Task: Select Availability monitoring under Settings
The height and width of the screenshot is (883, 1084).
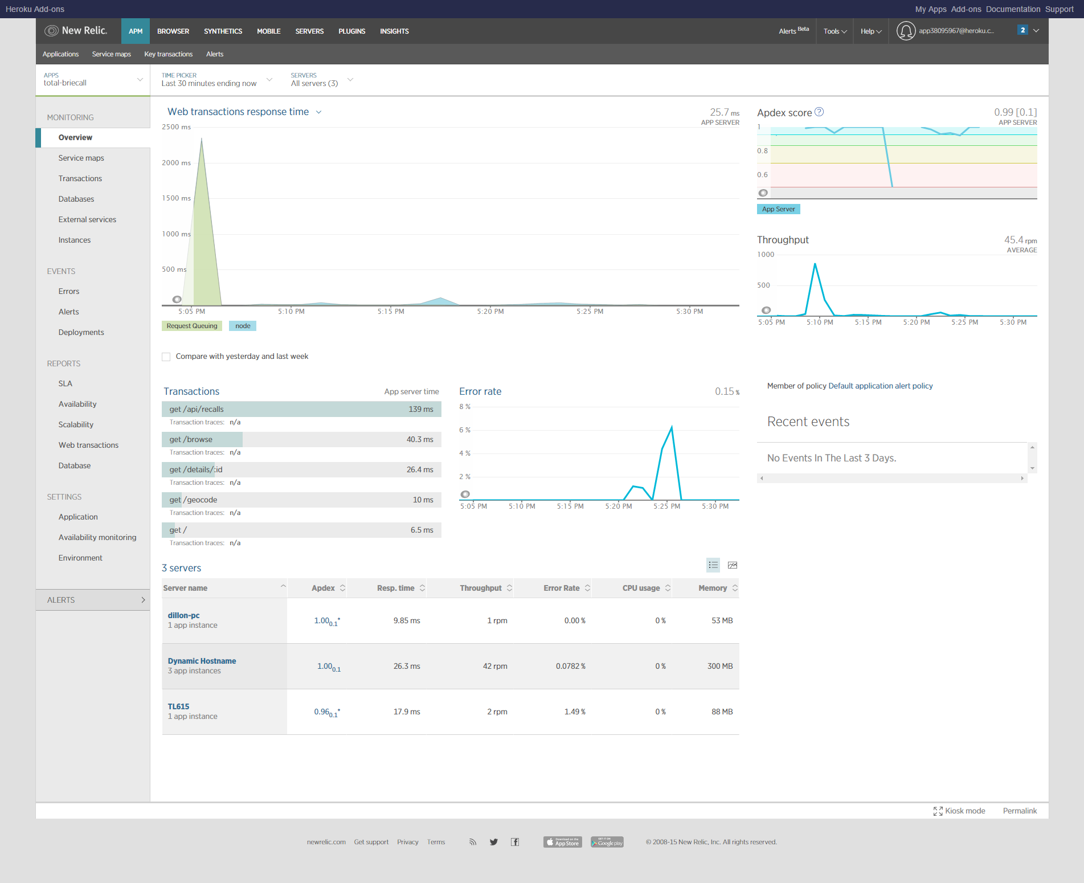Action: (97, 537)
